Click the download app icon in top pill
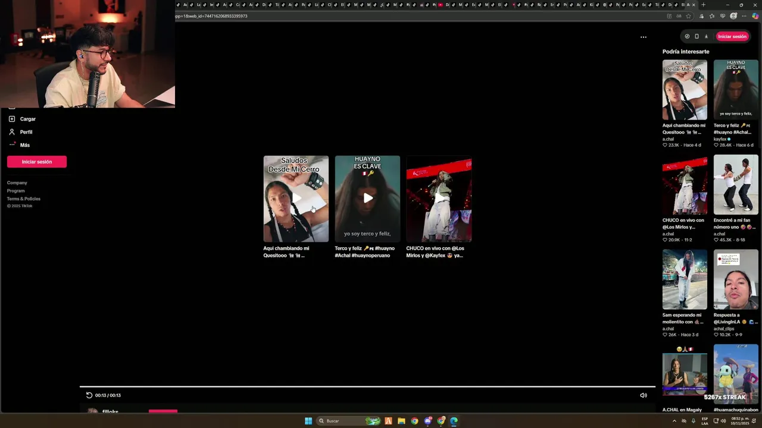 coord(706,36)
